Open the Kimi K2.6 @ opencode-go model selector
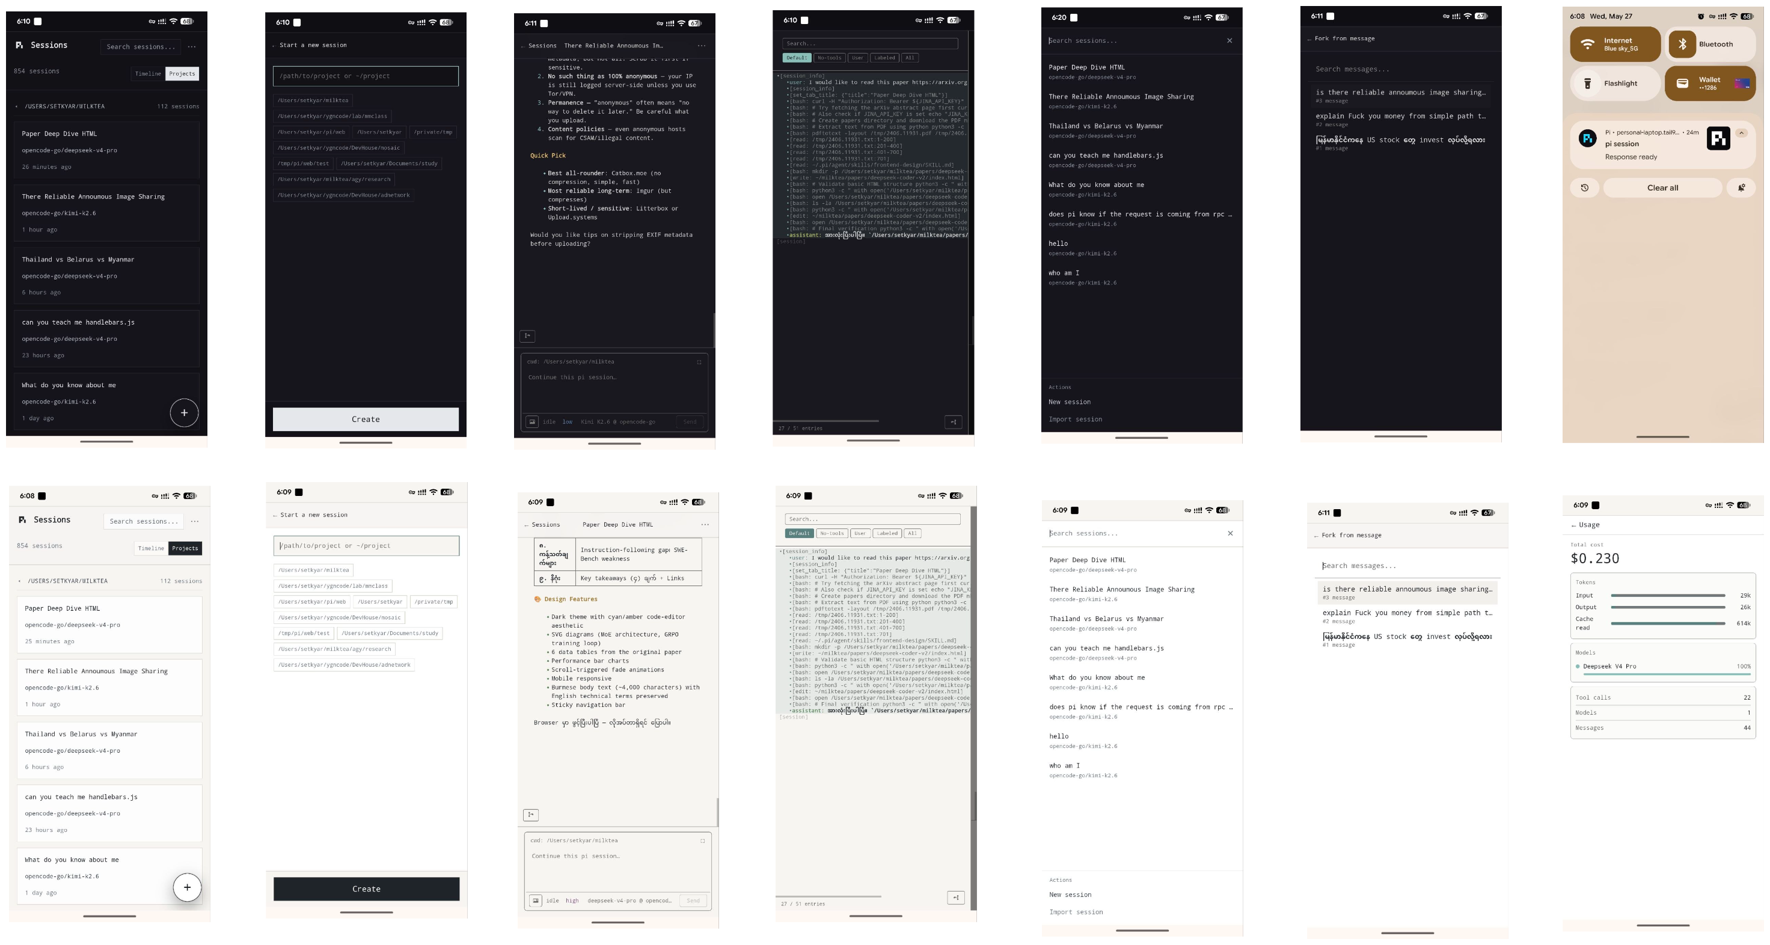 pyautogui.click(x=617, y=421)
